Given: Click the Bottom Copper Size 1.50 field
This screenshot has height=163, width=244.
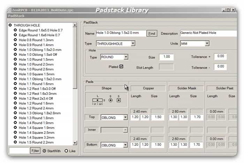Looking at the screenshot, I should (x=158, y=145).
